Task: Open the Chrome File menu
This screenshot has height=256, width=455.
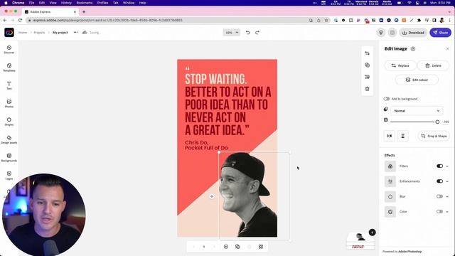Action: pyautogui.click(x=31, y=3)
